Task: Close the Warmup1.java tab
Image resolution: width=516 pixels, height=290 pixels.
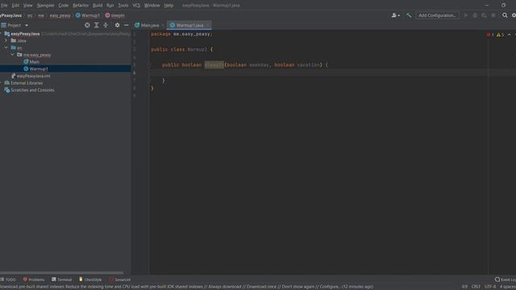Action: click(x=208, y=25)
